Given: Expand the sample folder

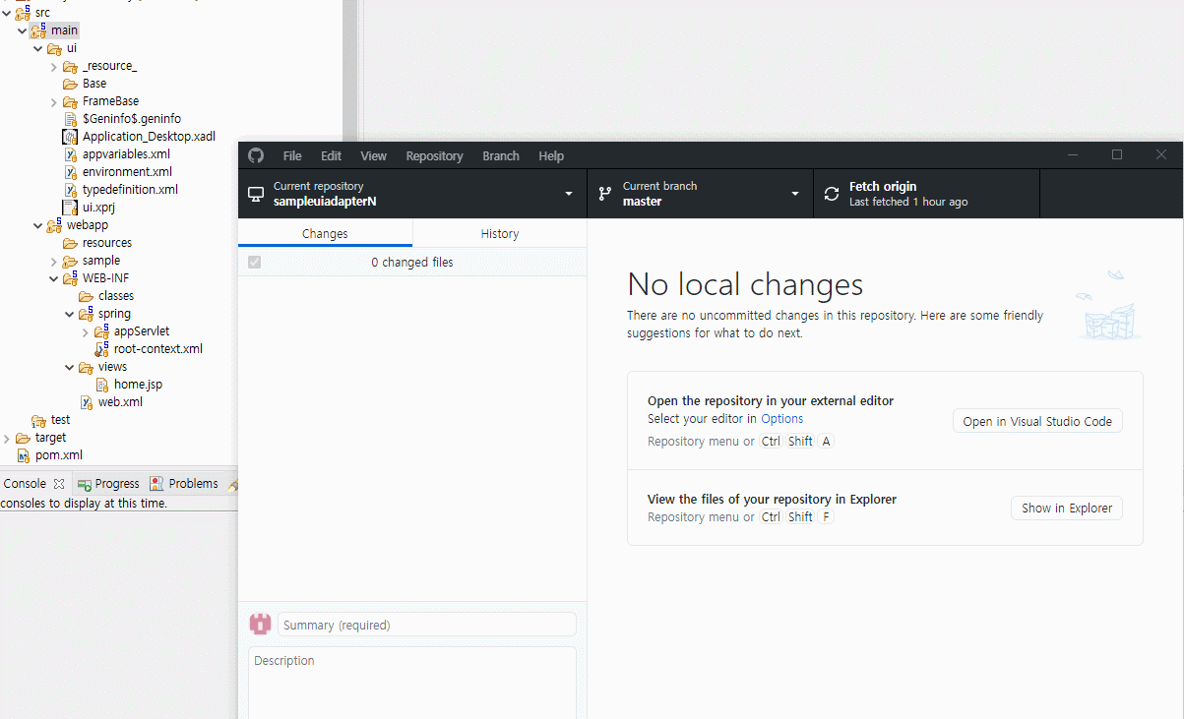Looking at the screenshot, I should point(53,261).
